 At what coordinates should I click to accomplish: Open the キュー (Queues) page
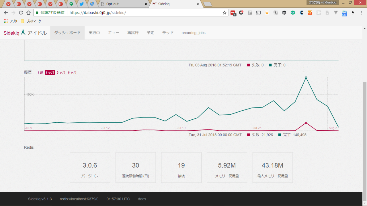(x=114, y=33)
